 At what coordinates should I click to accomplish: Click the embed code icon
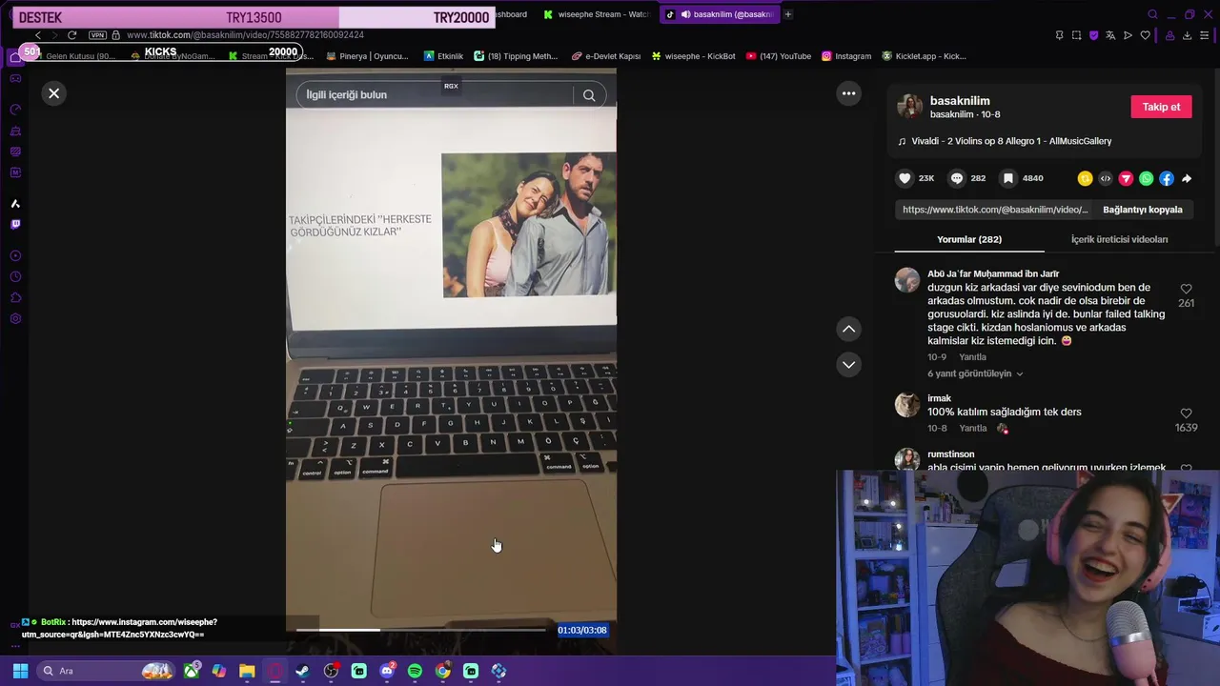[x=1106, y=178]
